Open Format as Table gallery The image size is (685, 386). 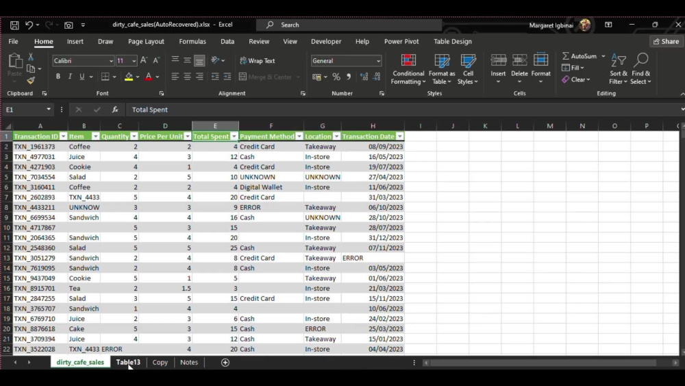click(442, 69)
